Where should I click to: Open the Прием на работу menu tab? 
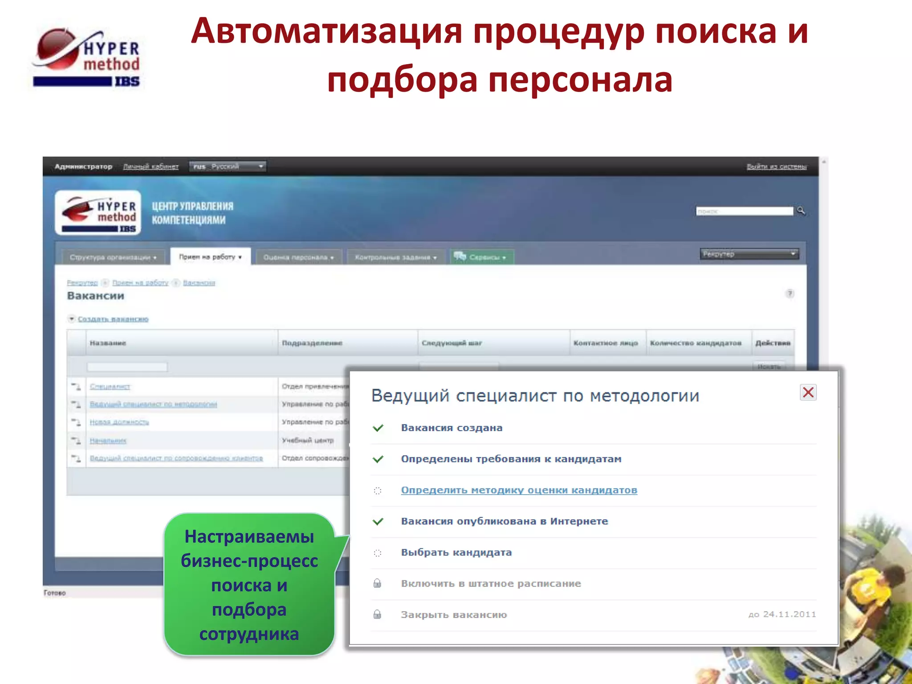210,257
